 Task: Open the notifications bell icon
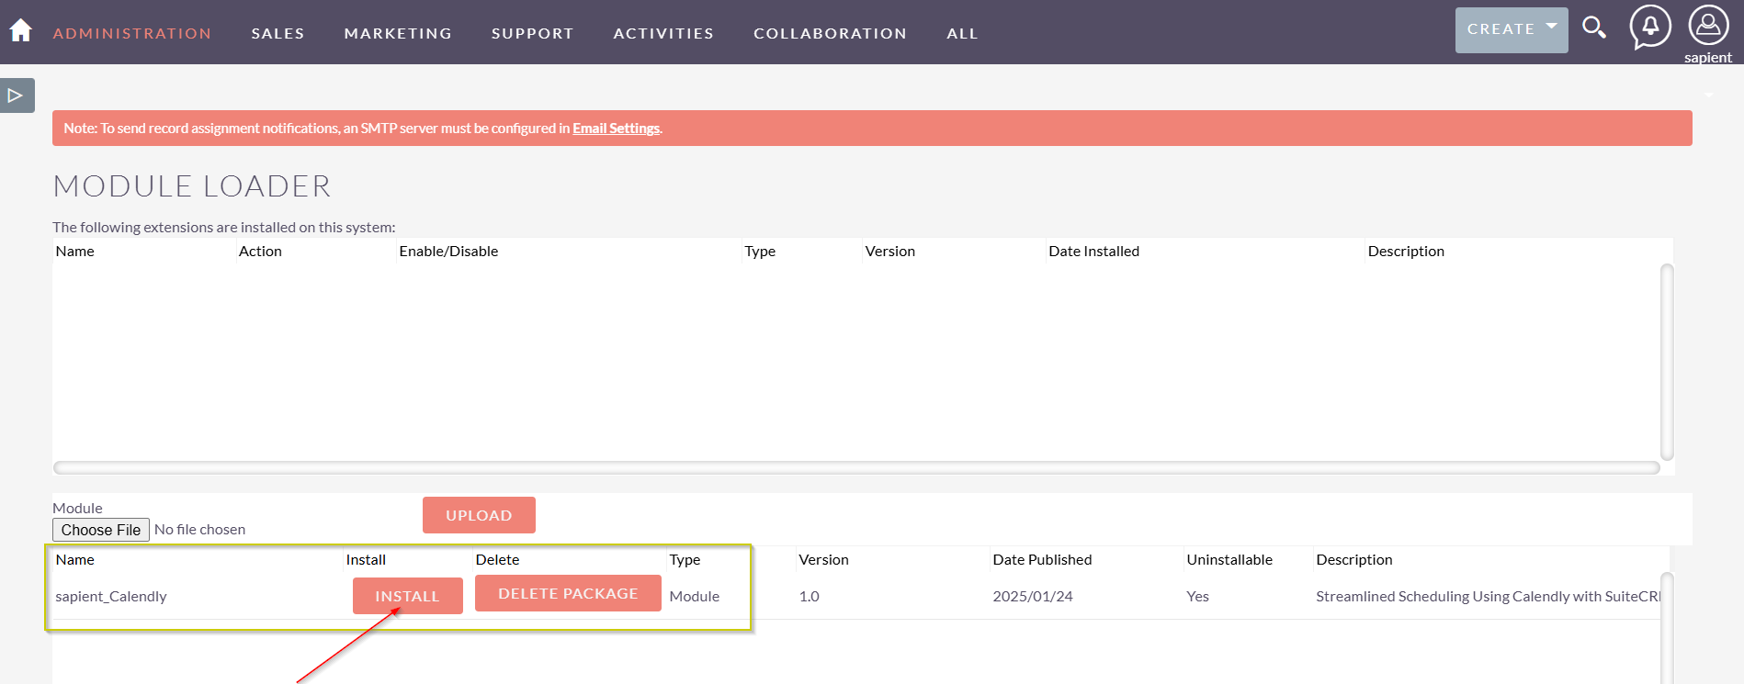click(1650, 27)
